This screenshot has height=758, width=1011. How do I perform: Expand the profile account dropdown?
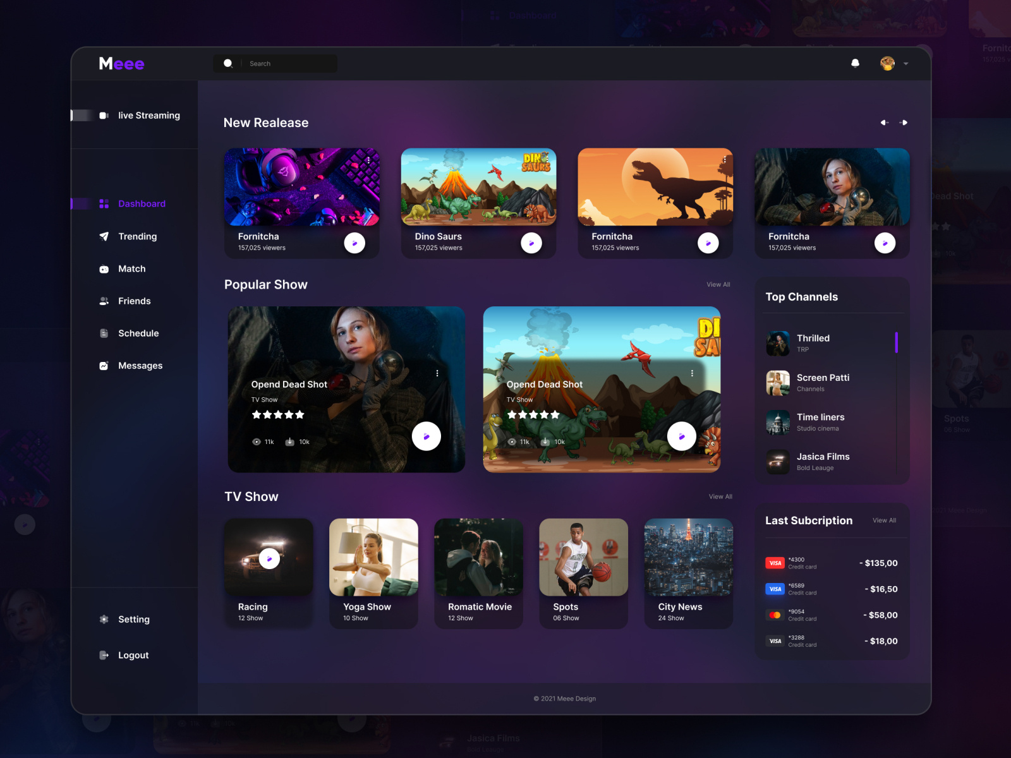905,63
